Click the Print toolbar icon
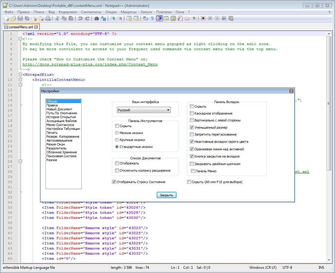335x273 pixels. click(48, 19)
